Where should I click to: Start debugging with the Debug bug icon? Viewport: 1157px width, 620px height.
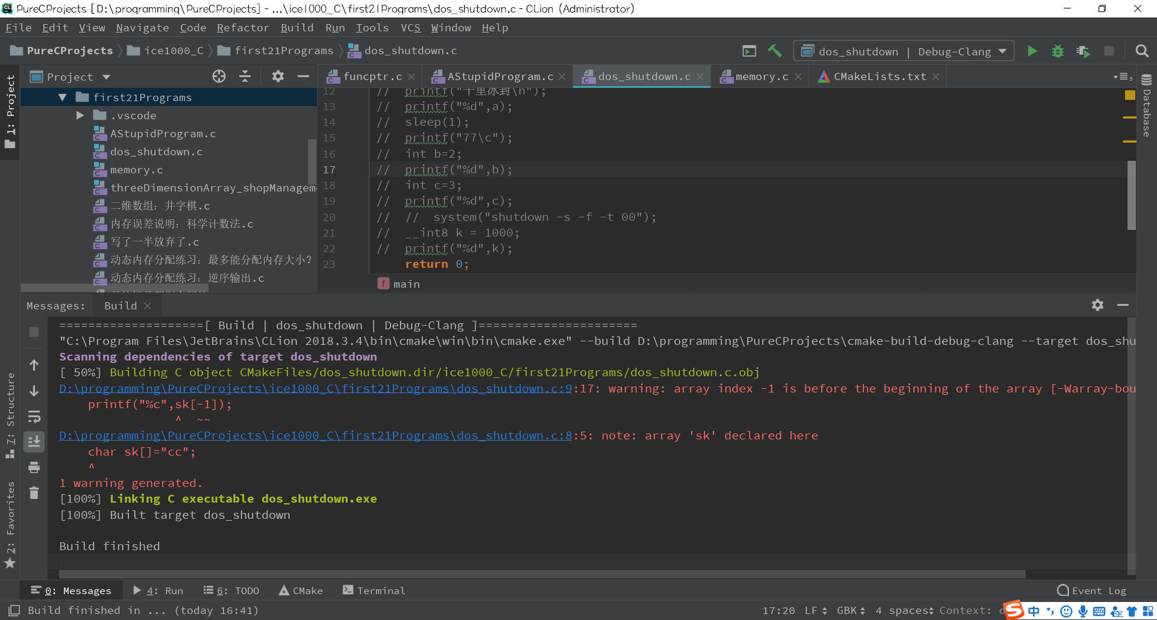tap(1058, 51)
